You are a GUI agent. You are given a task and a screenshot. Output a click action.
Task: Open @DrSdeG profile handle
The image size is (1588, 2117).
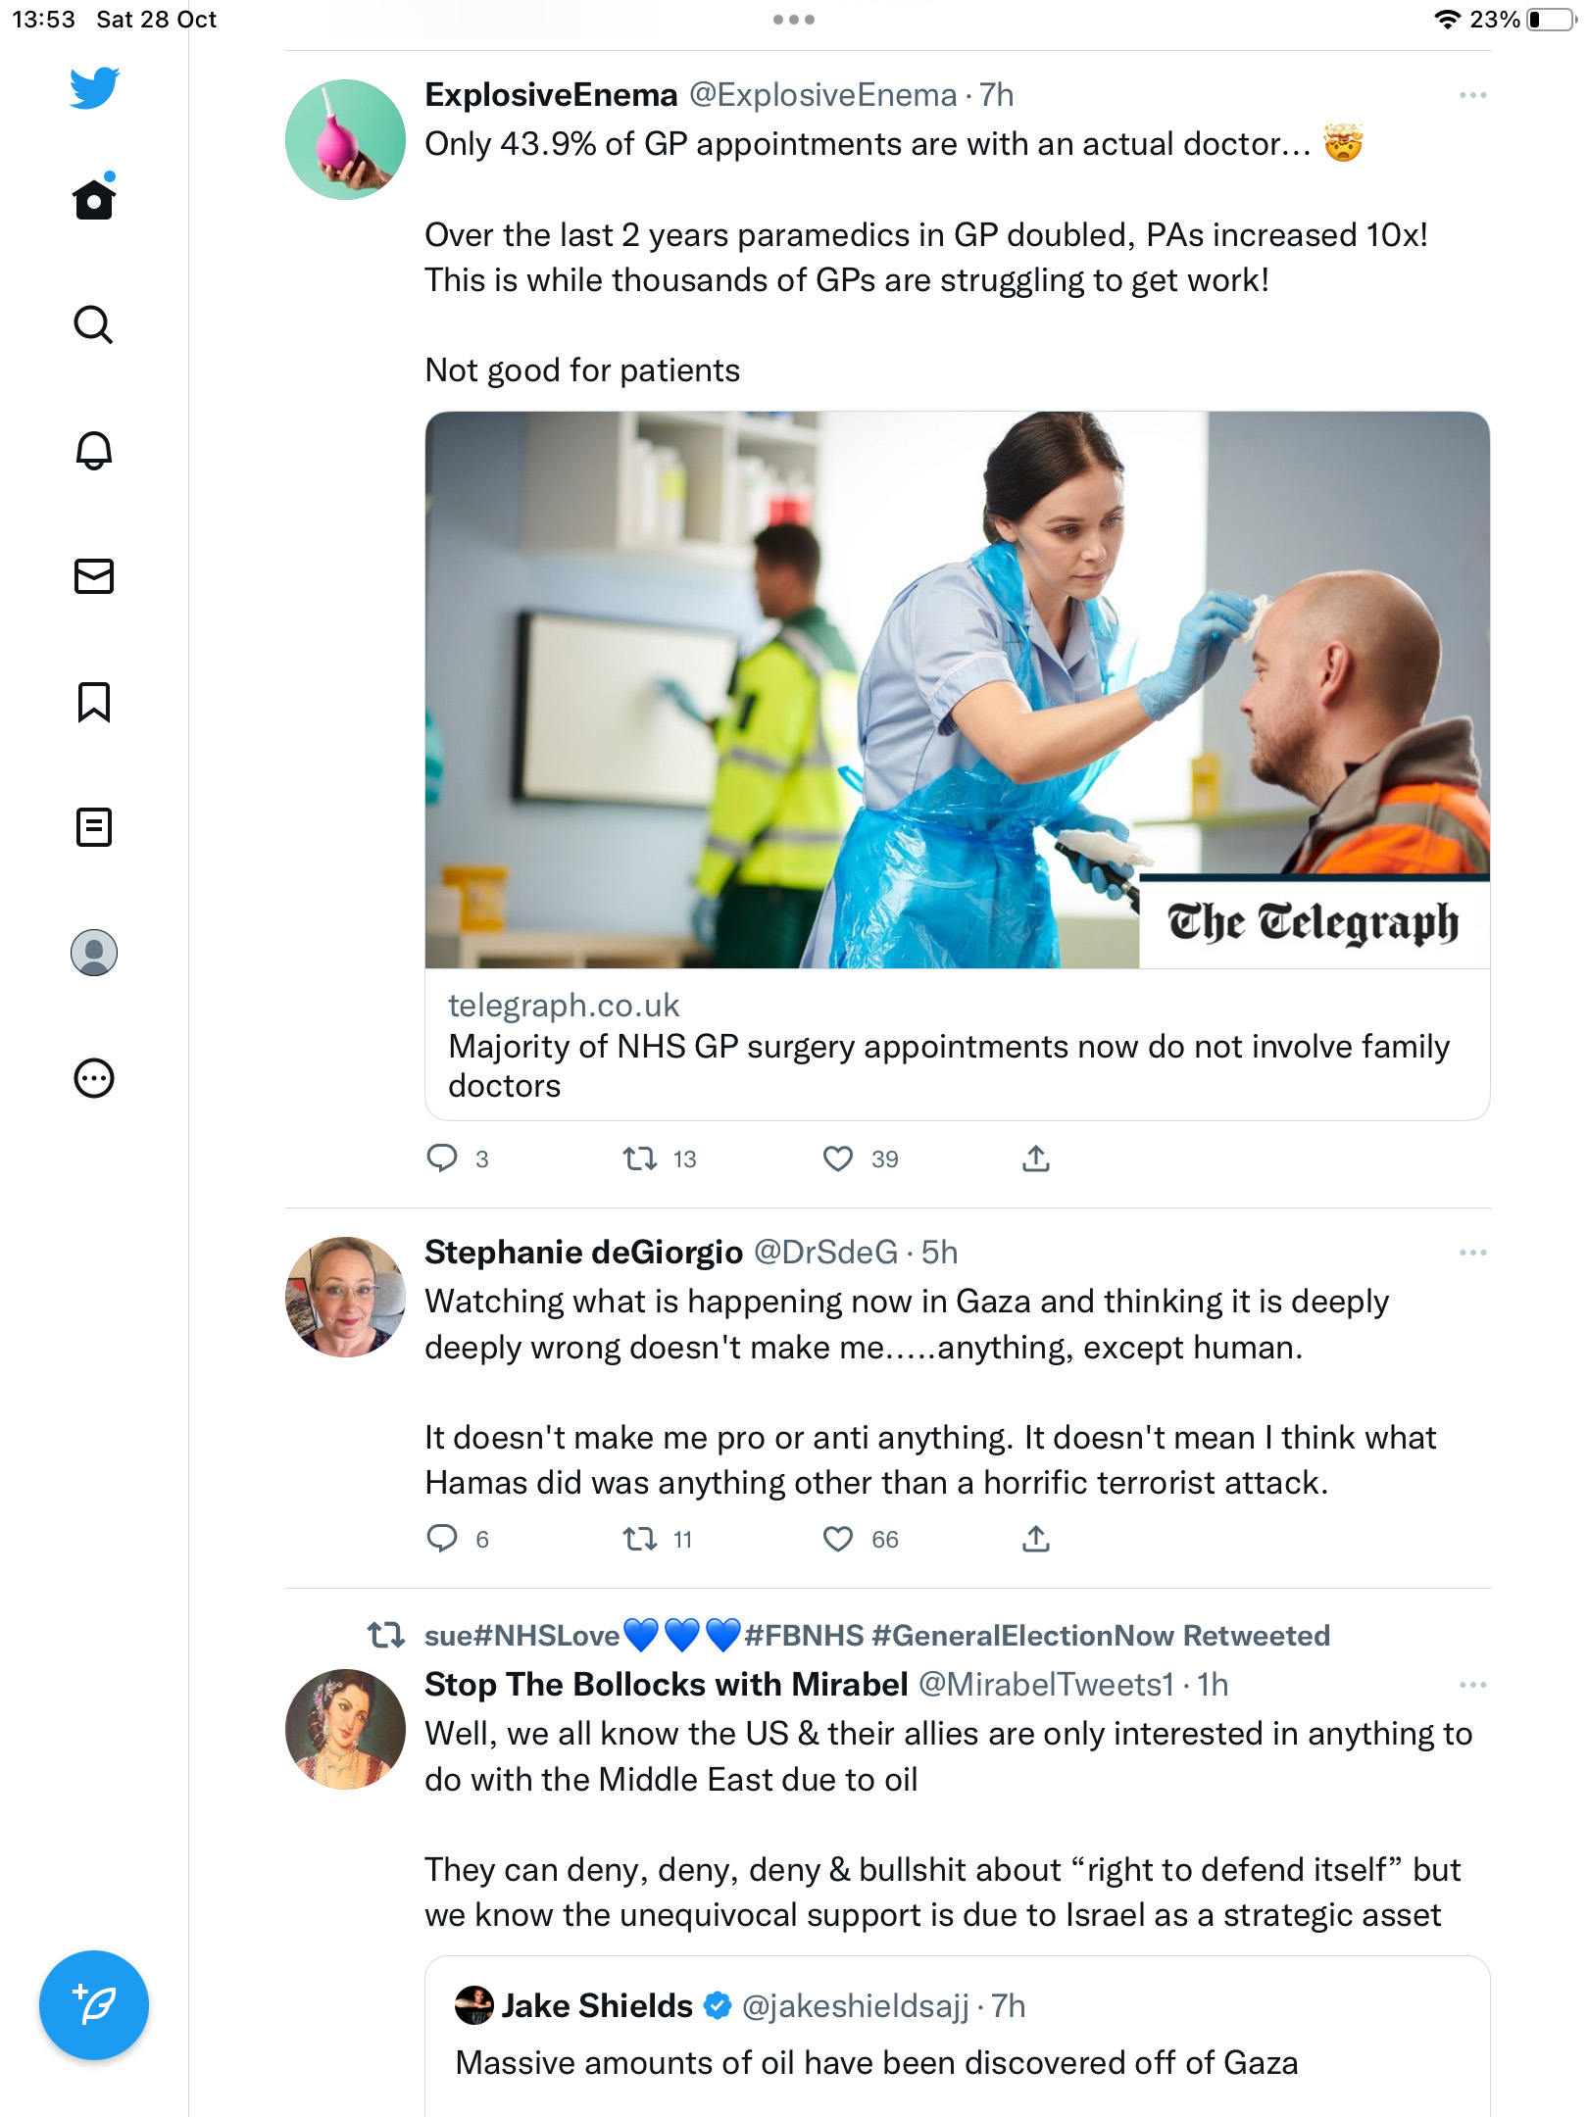coord(825,1253)
